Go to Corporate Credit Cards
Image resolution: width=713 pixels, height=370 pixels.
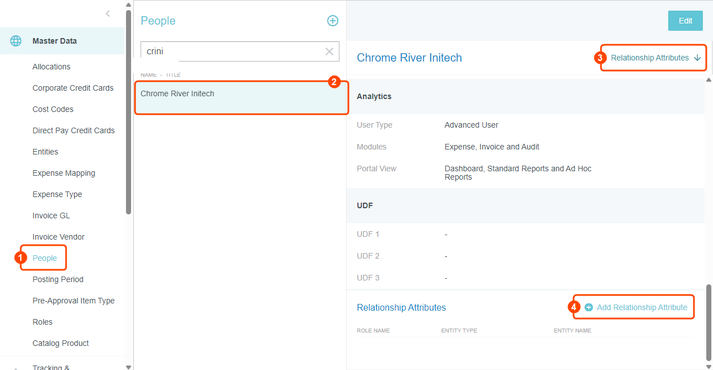click(x=73, y=88)
